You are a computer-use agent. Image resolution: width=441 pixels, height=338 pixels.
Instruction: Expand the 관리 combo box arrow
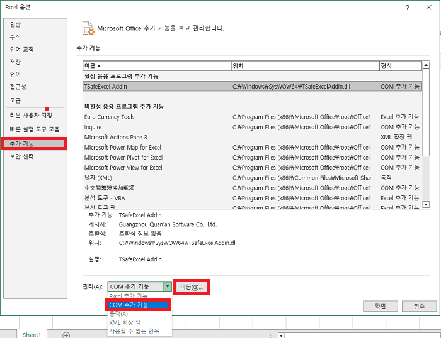[168, 286]
